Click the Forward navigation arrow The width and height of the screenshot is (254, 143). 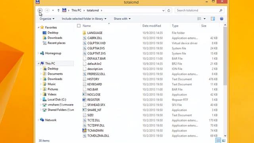tap(47, 10)
